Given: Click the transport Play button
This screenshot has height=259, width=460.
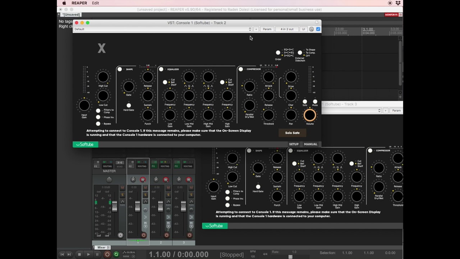Looking at the screenshot, I should pyautogui.click(x=88, y=254).
